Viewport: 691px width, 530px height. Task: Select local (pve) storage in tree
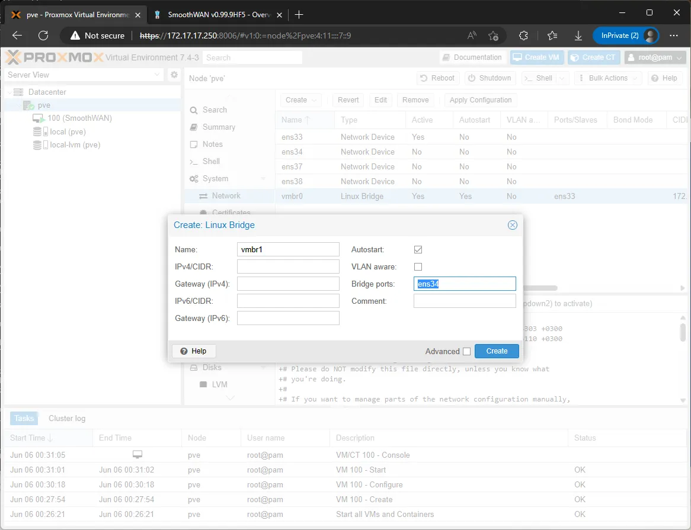tap(68, 131)
